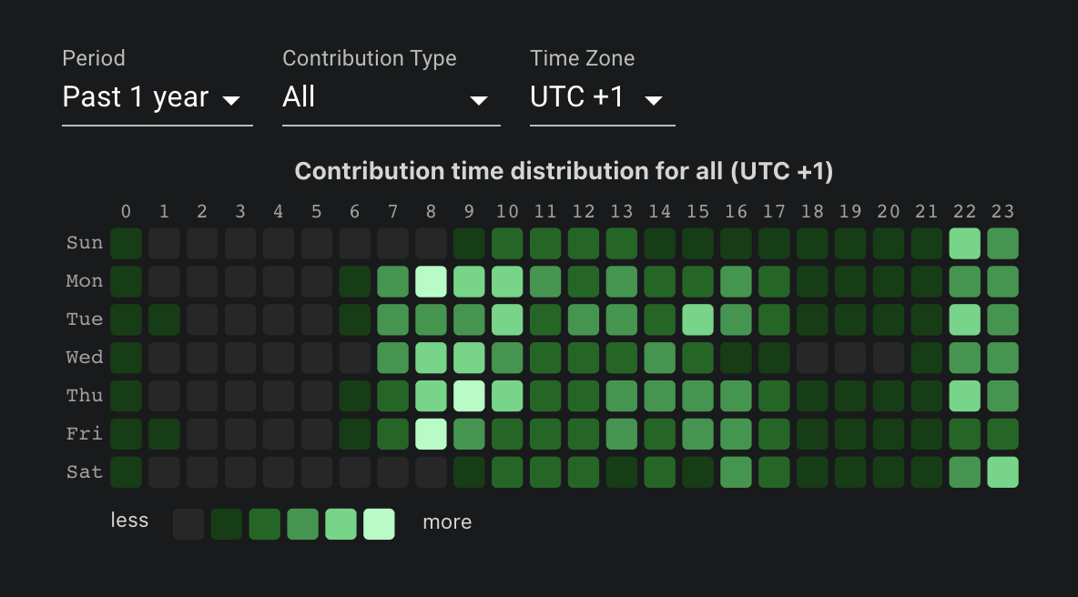The image size is (1078, 597).
Task: Select the brightest legend swatch next to 'more'
Action: tap(379, 524)
